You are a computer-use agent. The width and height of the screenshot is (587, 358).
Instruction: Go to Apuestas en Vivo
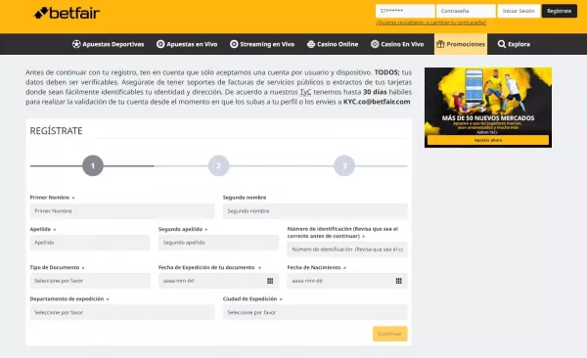(187, 44)
